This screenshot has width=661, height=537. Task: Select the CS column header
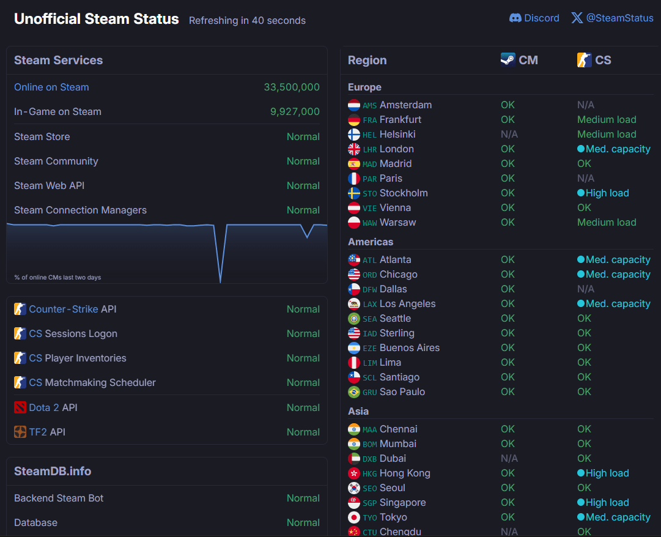point(594,60)
